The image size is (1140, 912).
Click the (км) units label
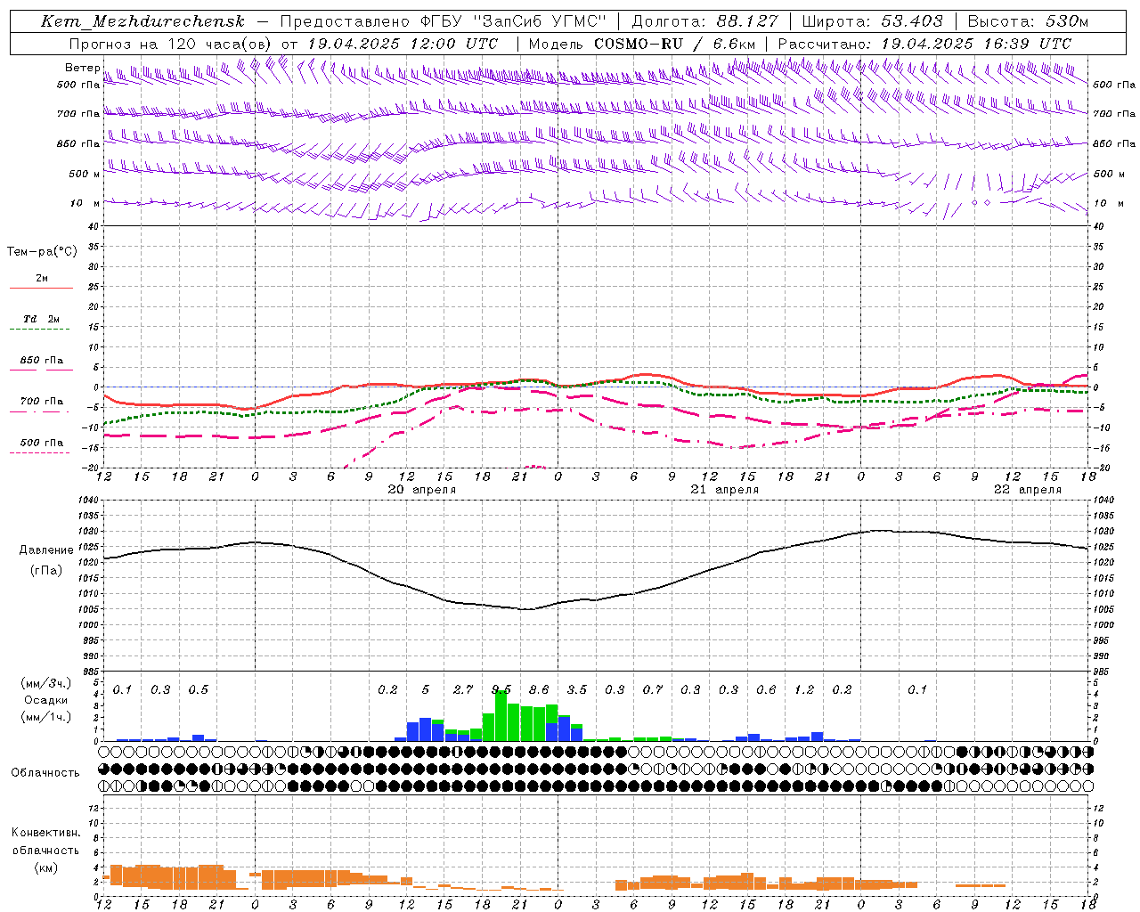pos(45,867)
